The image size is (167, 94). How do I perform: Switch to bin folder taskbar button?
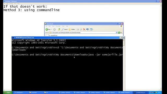(51, 92)
